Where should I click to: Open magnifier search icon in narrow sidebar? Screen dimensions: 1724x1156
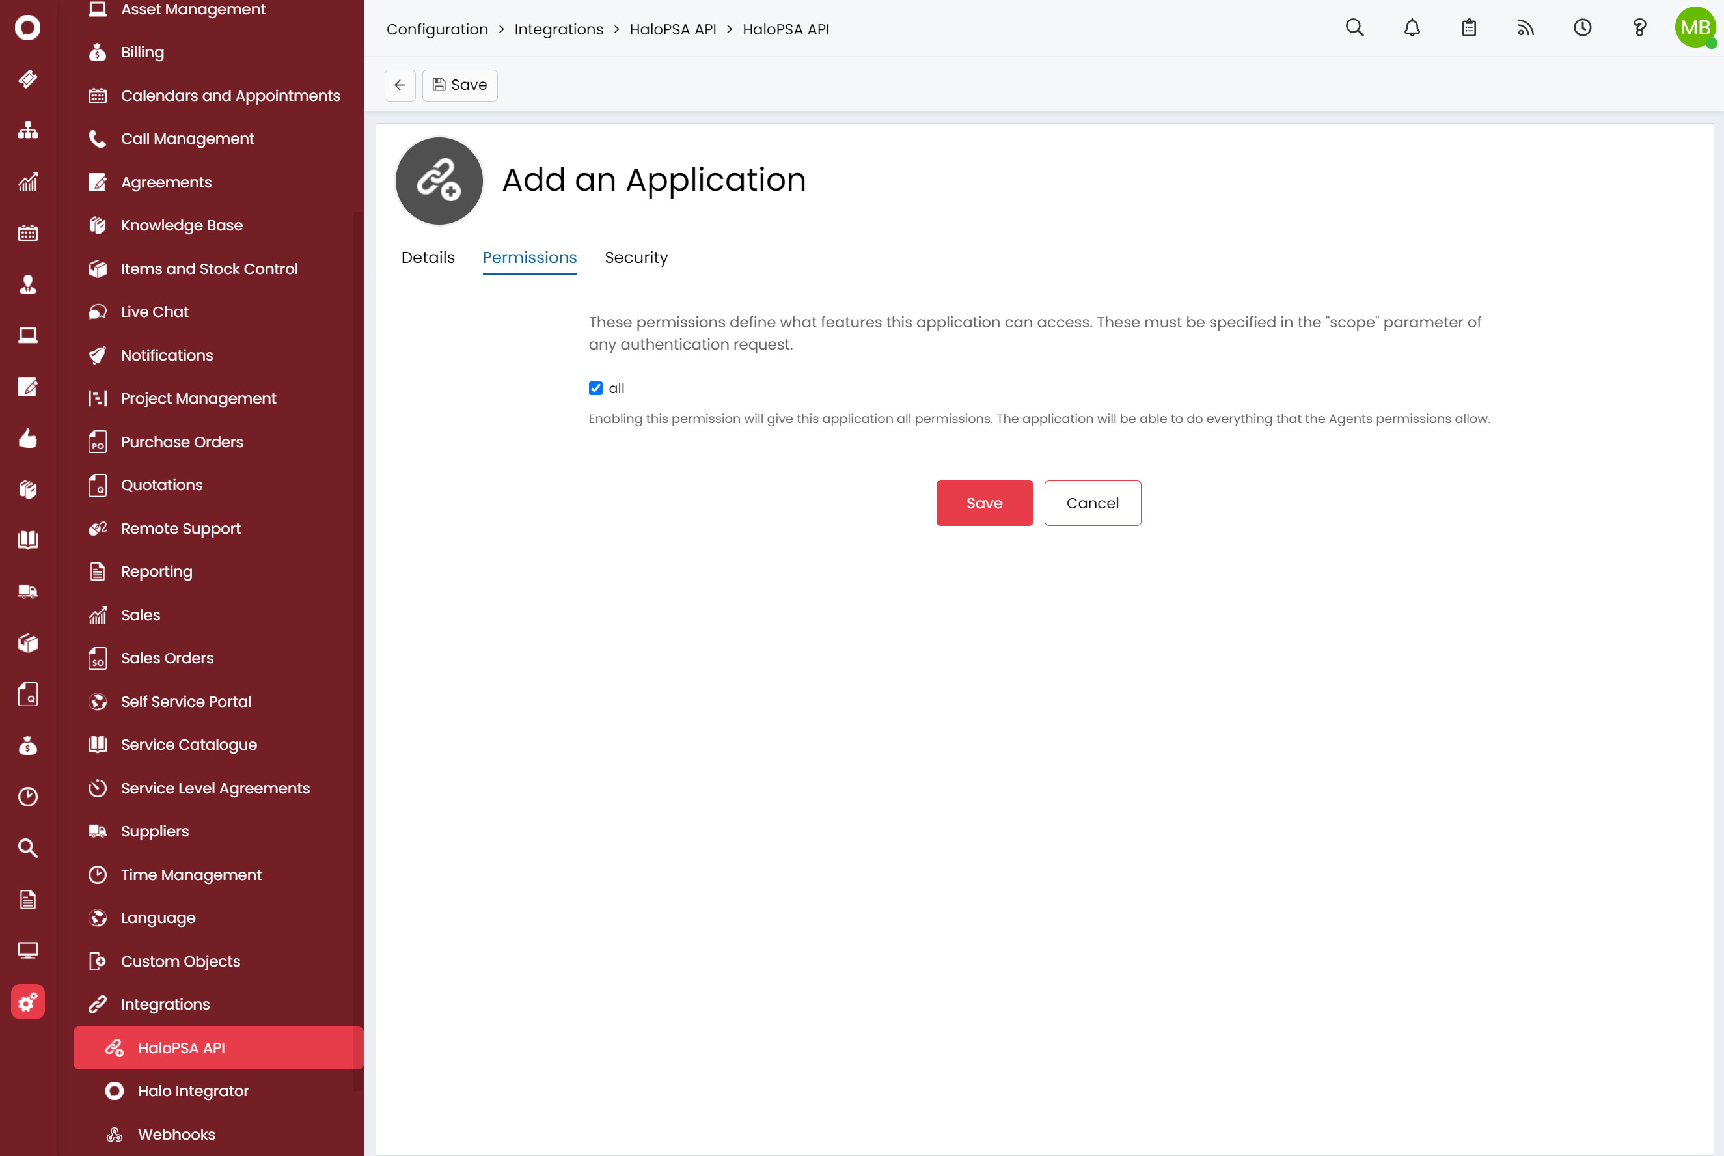[x=28, y=848]
